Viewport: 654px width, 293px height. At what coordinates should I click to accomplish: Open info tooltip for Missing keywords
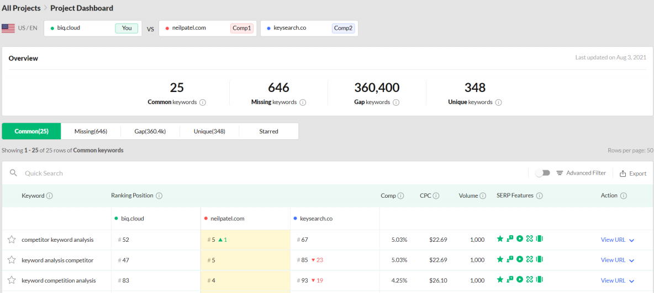[303, 102]
